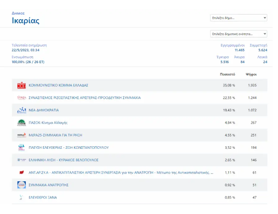The image size is (278, 214).
Task: Click the MeRA25 party logo
Action: (21, 135)
